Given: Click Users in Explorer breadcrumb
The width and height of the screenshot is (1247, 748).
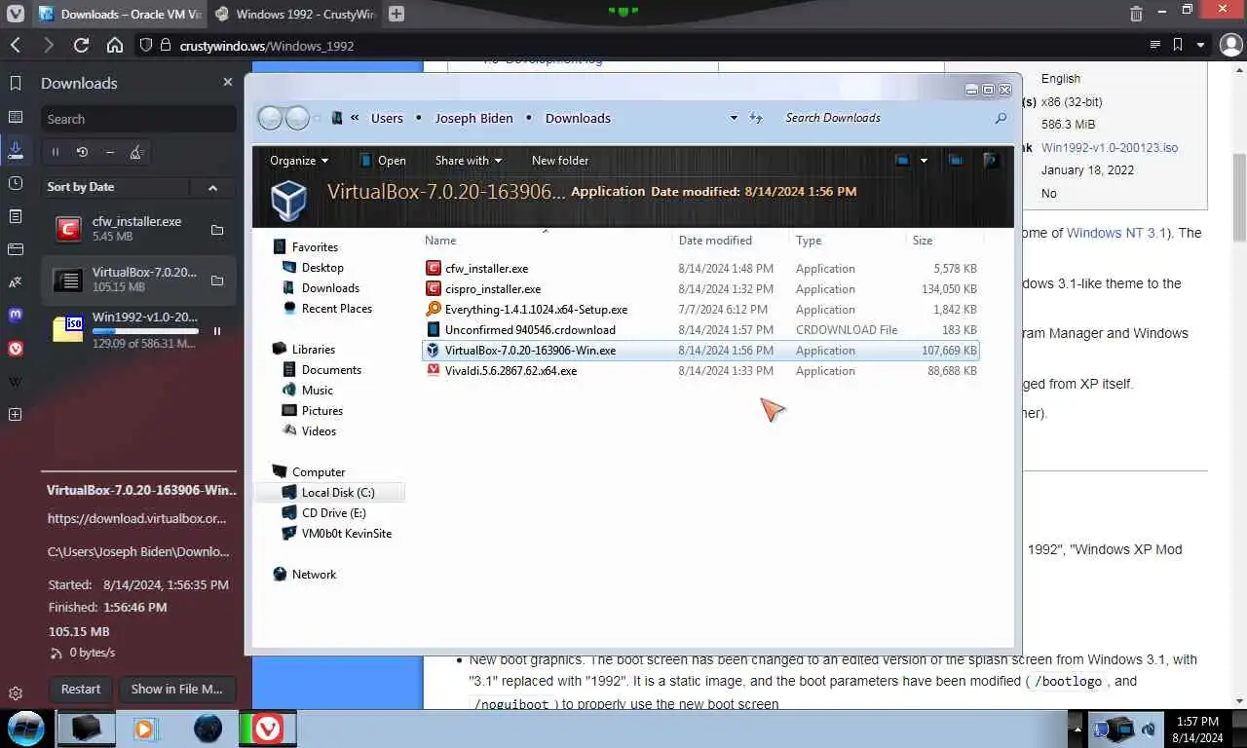Looking at the screenshot, I should (x=387, y=118).
